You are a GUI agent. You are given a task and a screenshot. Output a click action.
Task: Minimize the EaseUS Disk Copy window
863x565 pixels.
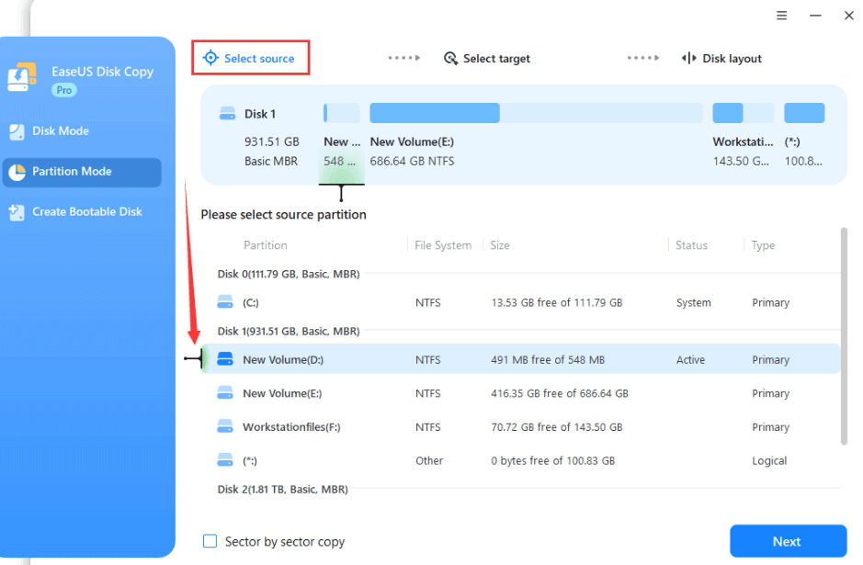(815, 16)
